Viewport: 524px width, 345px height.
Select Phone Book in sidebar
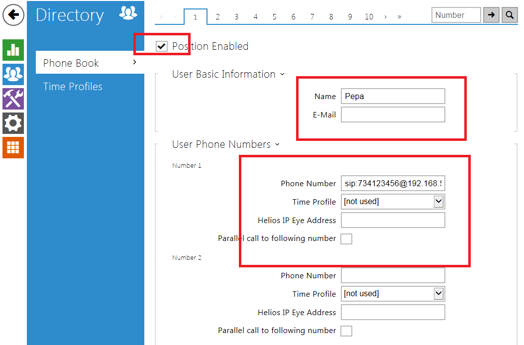pos(71,63)
